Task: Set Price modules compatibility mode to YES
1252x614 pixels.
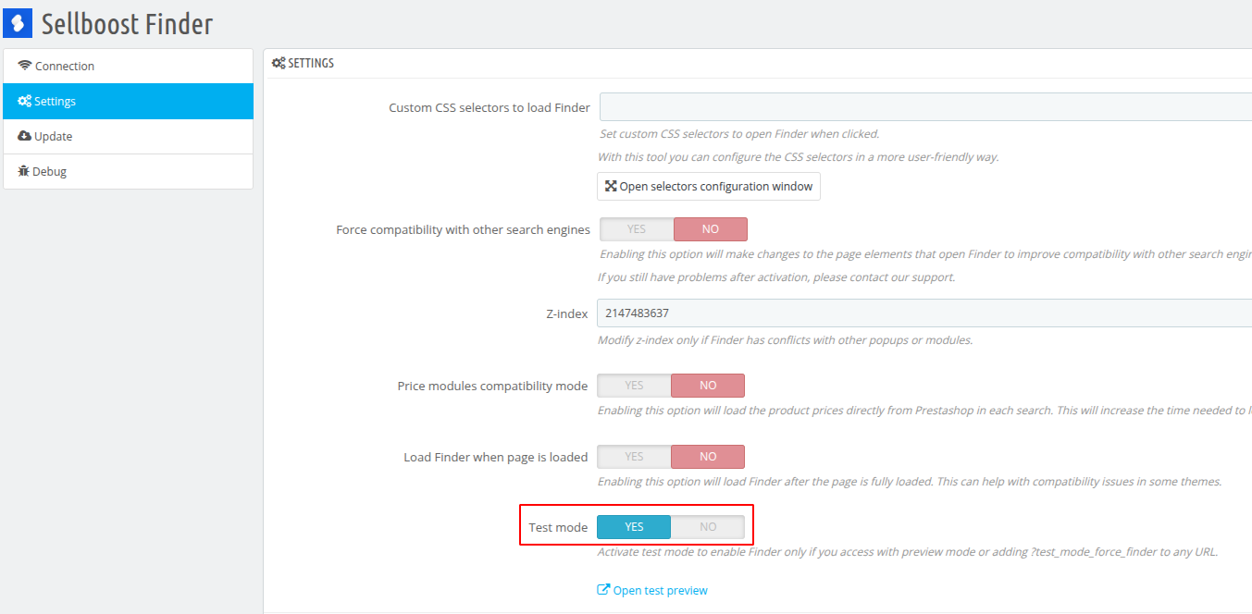Action: (634, 386)
